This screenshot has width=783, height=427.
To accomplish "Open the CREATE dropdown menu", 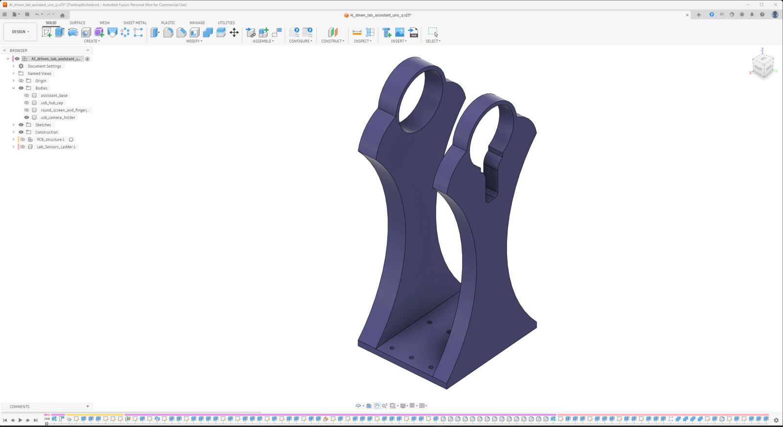I will pyautogui.click(x=92, y=41).
